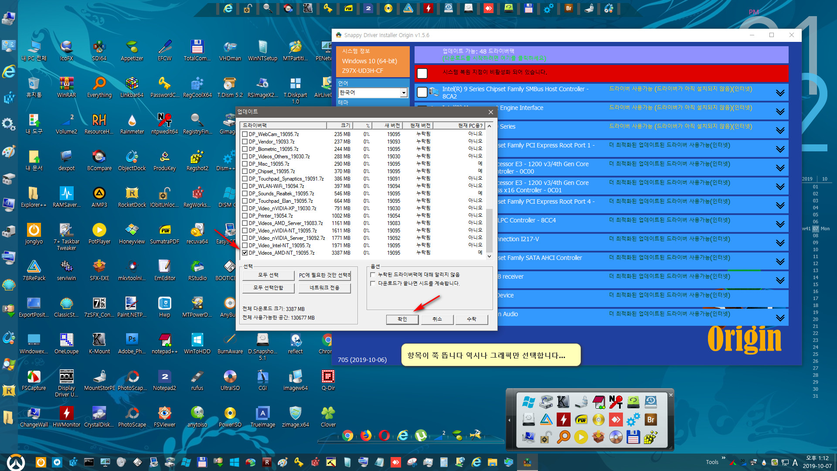837x471 pixels.
Task: Open the WinToHDD desktop icon
Action: click(x=197, y=344)
